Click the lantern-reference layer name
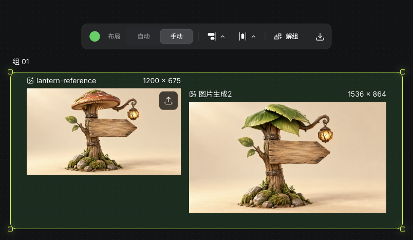413x240 pixels. point(66,81)
